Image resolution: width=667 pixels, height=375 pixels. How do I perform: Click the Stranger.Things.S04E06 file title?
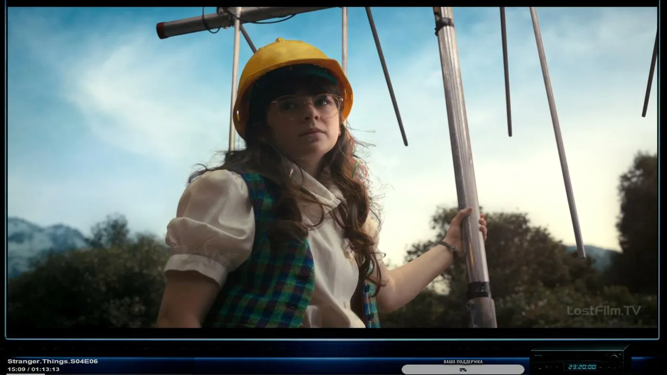pos(53,361)
